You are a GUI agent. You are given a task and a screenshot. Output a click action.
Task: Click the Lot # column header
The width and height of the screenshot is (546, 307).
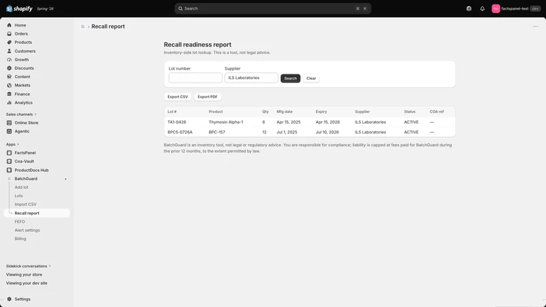(x=172, y=112)
